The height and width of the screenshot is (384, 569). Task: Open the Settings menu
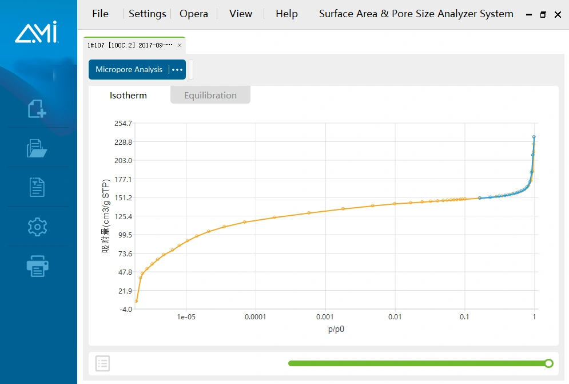[147, 14]
